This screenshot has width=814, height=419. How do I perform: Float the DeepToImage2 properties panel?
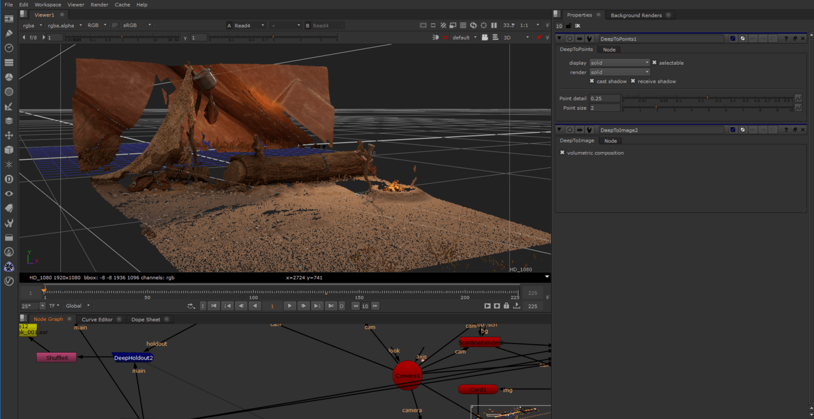(795, 130)
